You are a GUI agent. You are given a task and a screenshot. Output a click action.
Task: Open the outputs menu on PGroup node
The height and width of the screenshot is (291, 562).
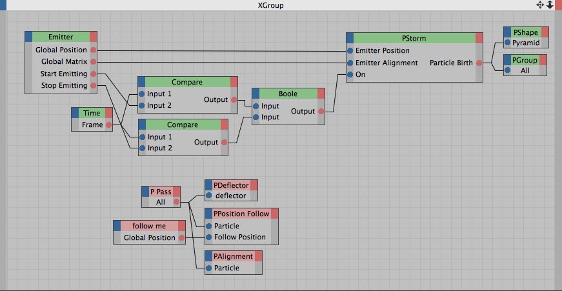(x=544, y=59)
